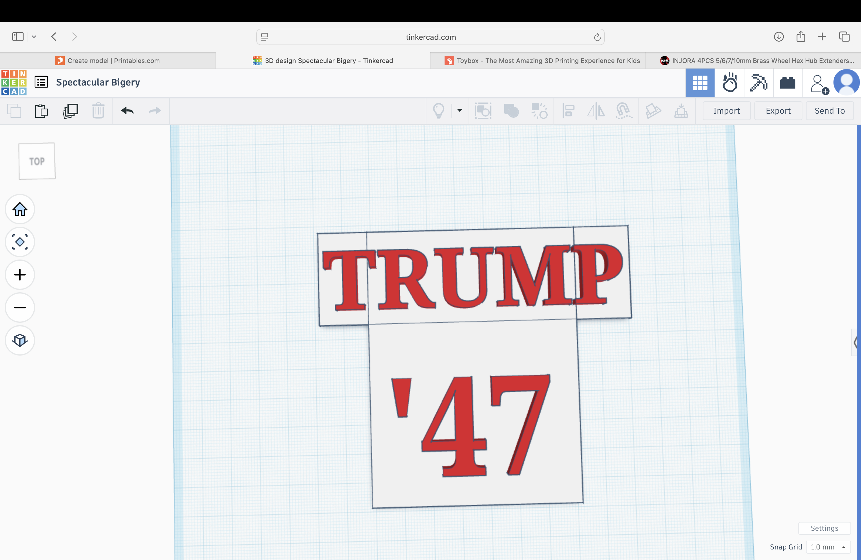Open the Snap Grid 1.0 mm dropdown

(x=828, y=547)
